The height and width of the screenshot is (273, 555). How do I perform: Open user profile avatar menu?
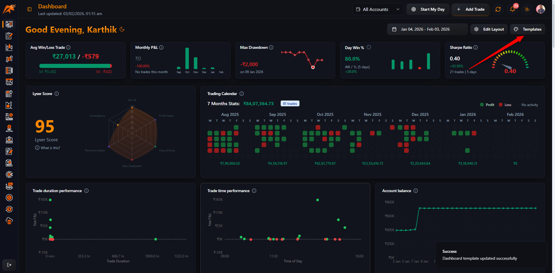540,9
